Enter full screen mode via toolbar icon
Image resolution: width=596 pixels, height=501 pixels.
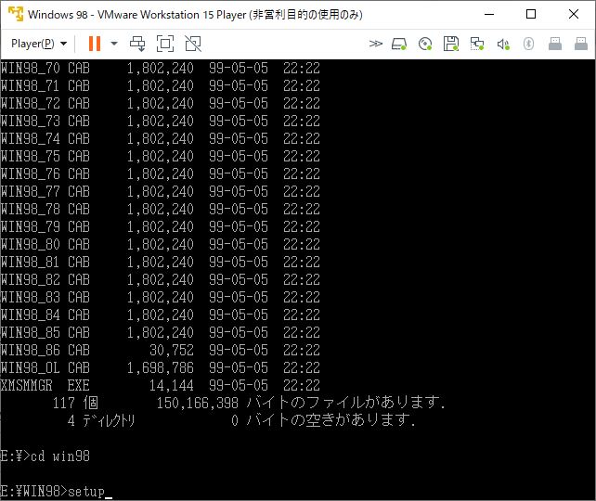[165, 44]
